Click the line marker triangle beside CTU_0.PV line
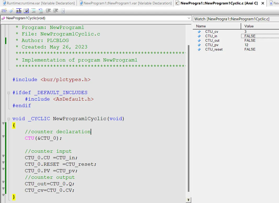Viewport: 279px width, 203px height. pos(3,169)
